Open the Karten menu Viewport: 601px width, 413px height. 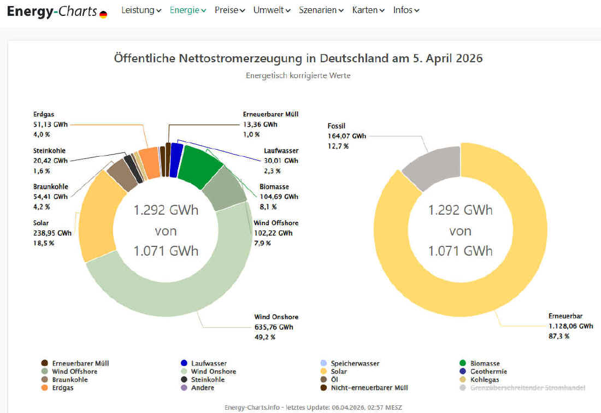(x=368, y=10)
